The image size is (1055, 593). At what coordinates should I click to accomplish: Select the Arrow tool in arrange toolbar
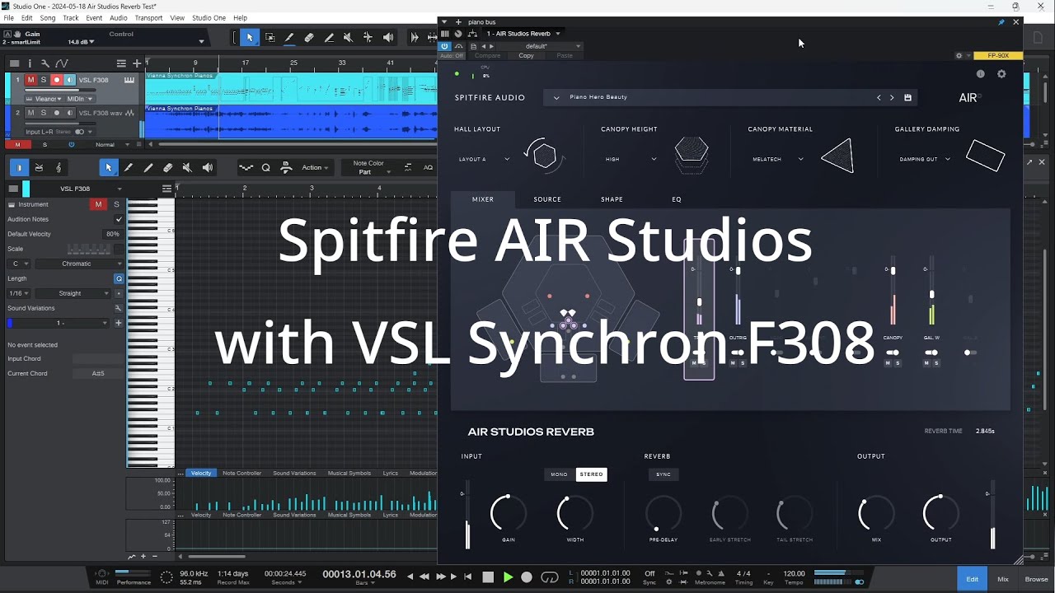pos(249,38)
